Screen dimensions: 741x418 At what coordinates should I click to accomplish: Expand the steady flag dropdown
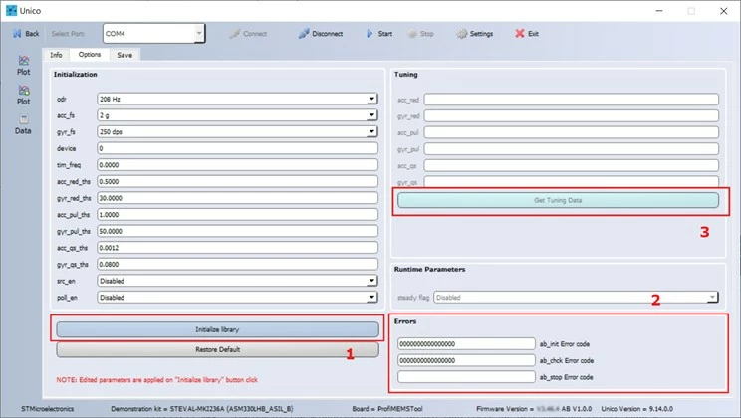click(712, 298)
